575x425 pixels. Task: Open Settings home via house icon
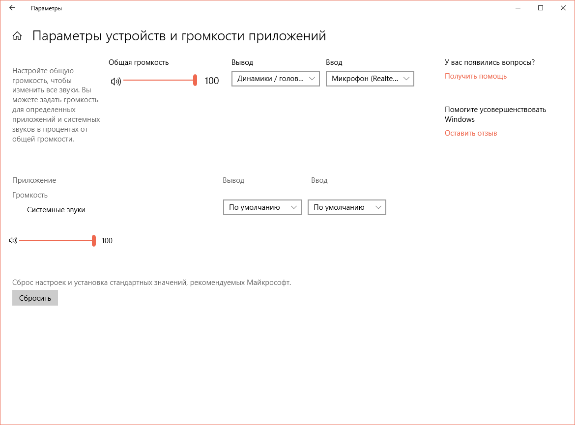pyautogui.click(x=17, y=35)
